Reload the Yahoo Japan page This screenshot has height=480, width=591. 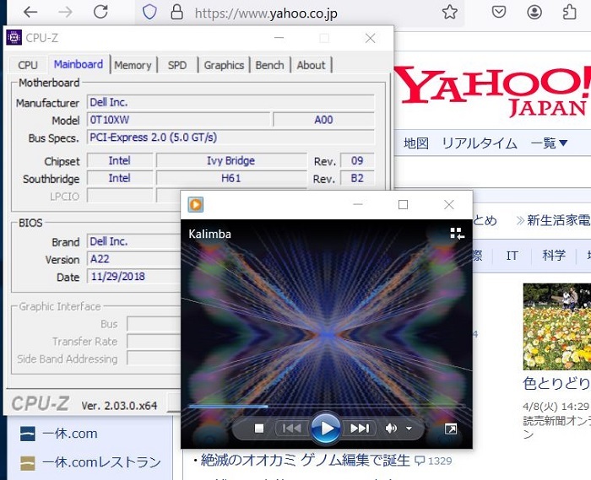[x=100, y=12]
